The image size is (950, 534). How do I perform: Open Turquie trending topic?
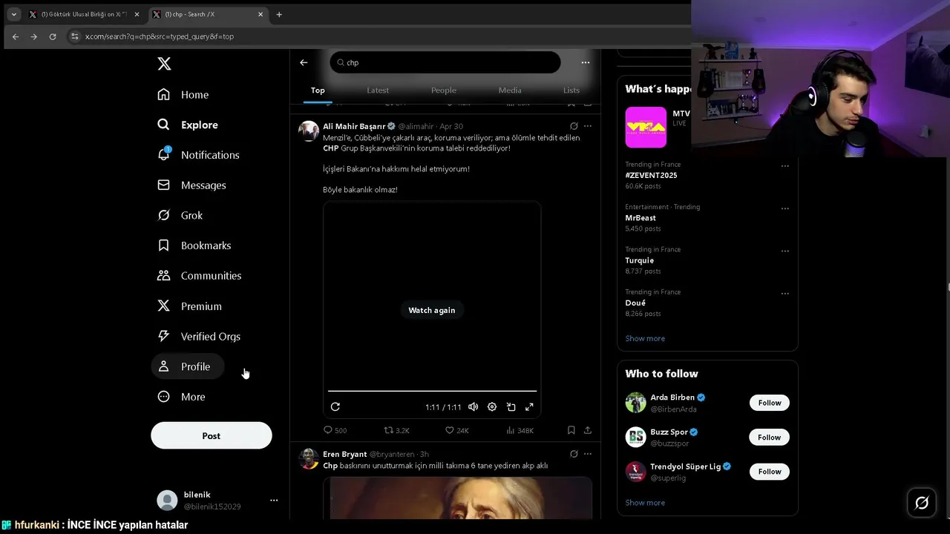pos(640,260)
